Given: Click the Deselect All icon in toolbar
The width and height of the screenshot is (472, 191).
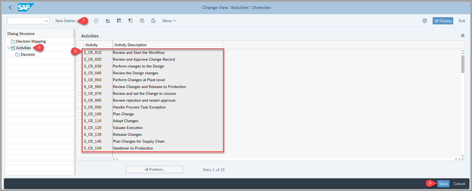Looking at the screenshot, I should point(142,21).
